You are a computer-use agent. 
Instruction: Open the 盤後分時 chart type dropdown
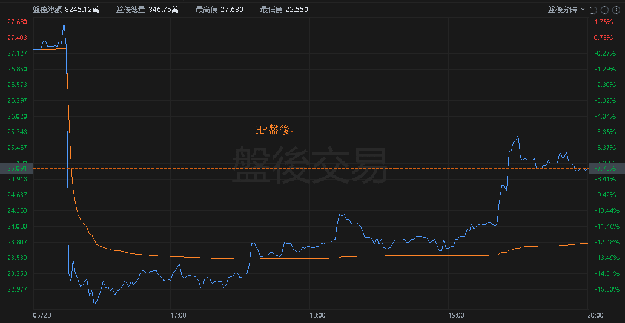click(x=566, y=10)
